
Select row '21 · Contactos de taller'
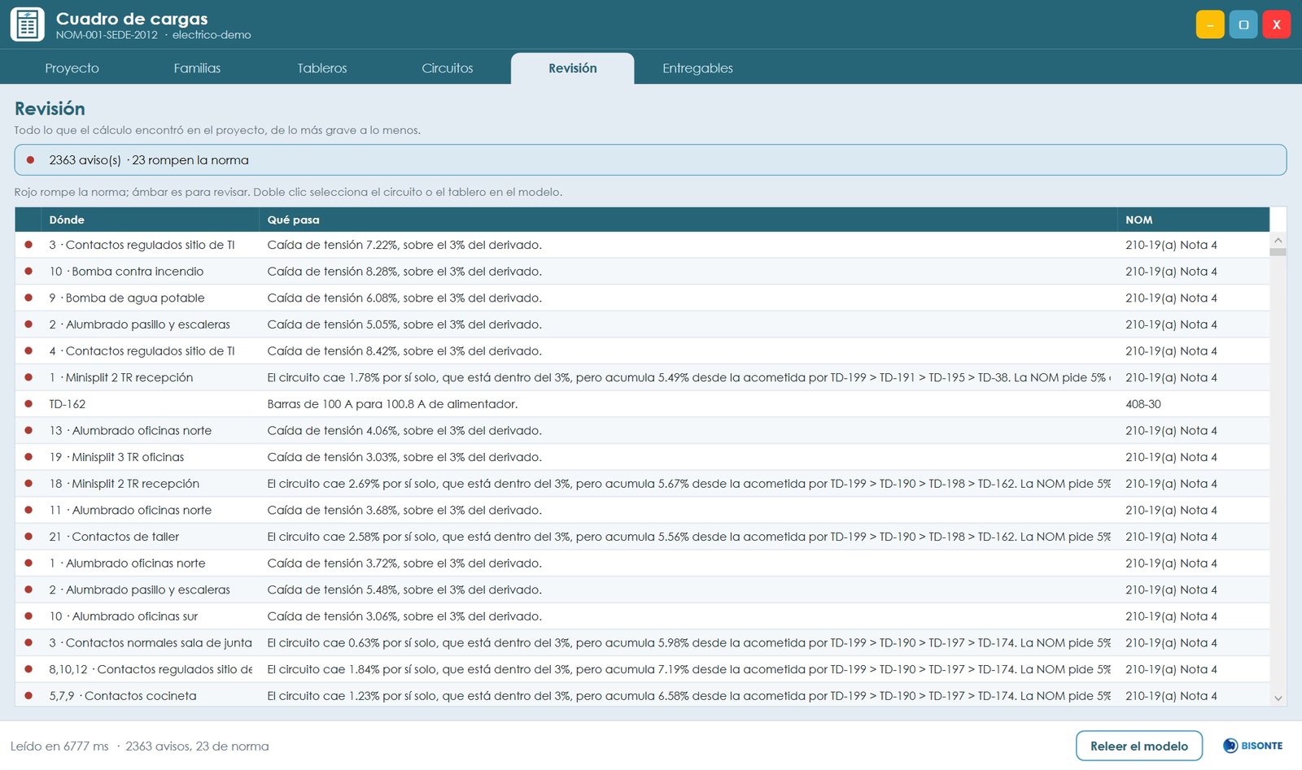[x=642, y=537]
